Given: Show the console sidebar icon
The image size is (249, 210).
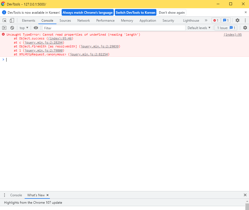Looking at the screenshot, I should point(4,28).
